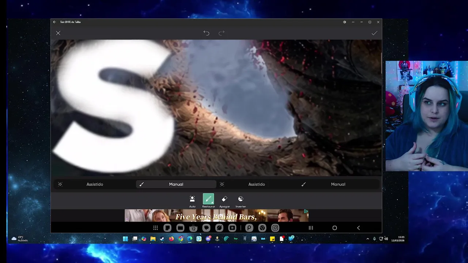
Task: Go back using the window arrow
Action: pos(54,22)
